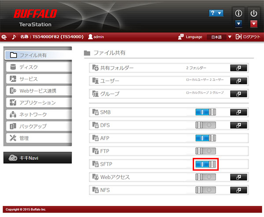Click the AFP row icon
264x217 pixels.
tap(95, 138)
